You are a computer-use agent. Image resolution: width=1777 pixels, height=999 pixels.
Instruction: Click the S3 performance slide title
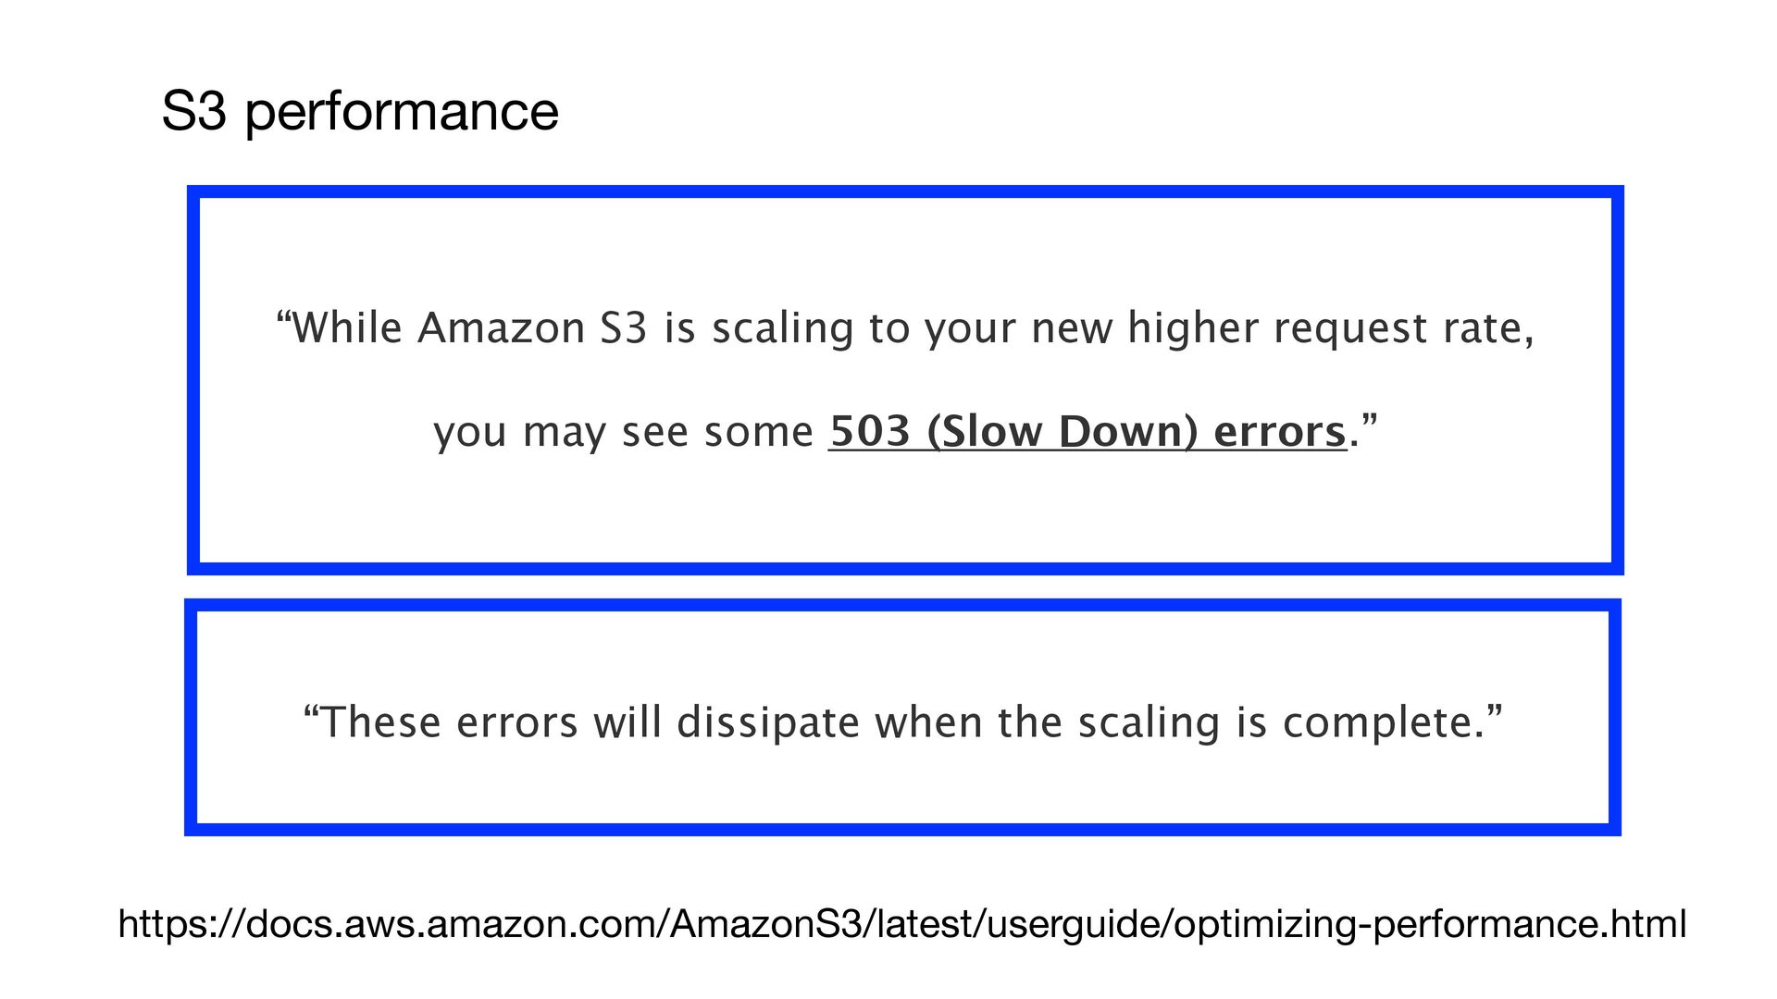point(360,112)
